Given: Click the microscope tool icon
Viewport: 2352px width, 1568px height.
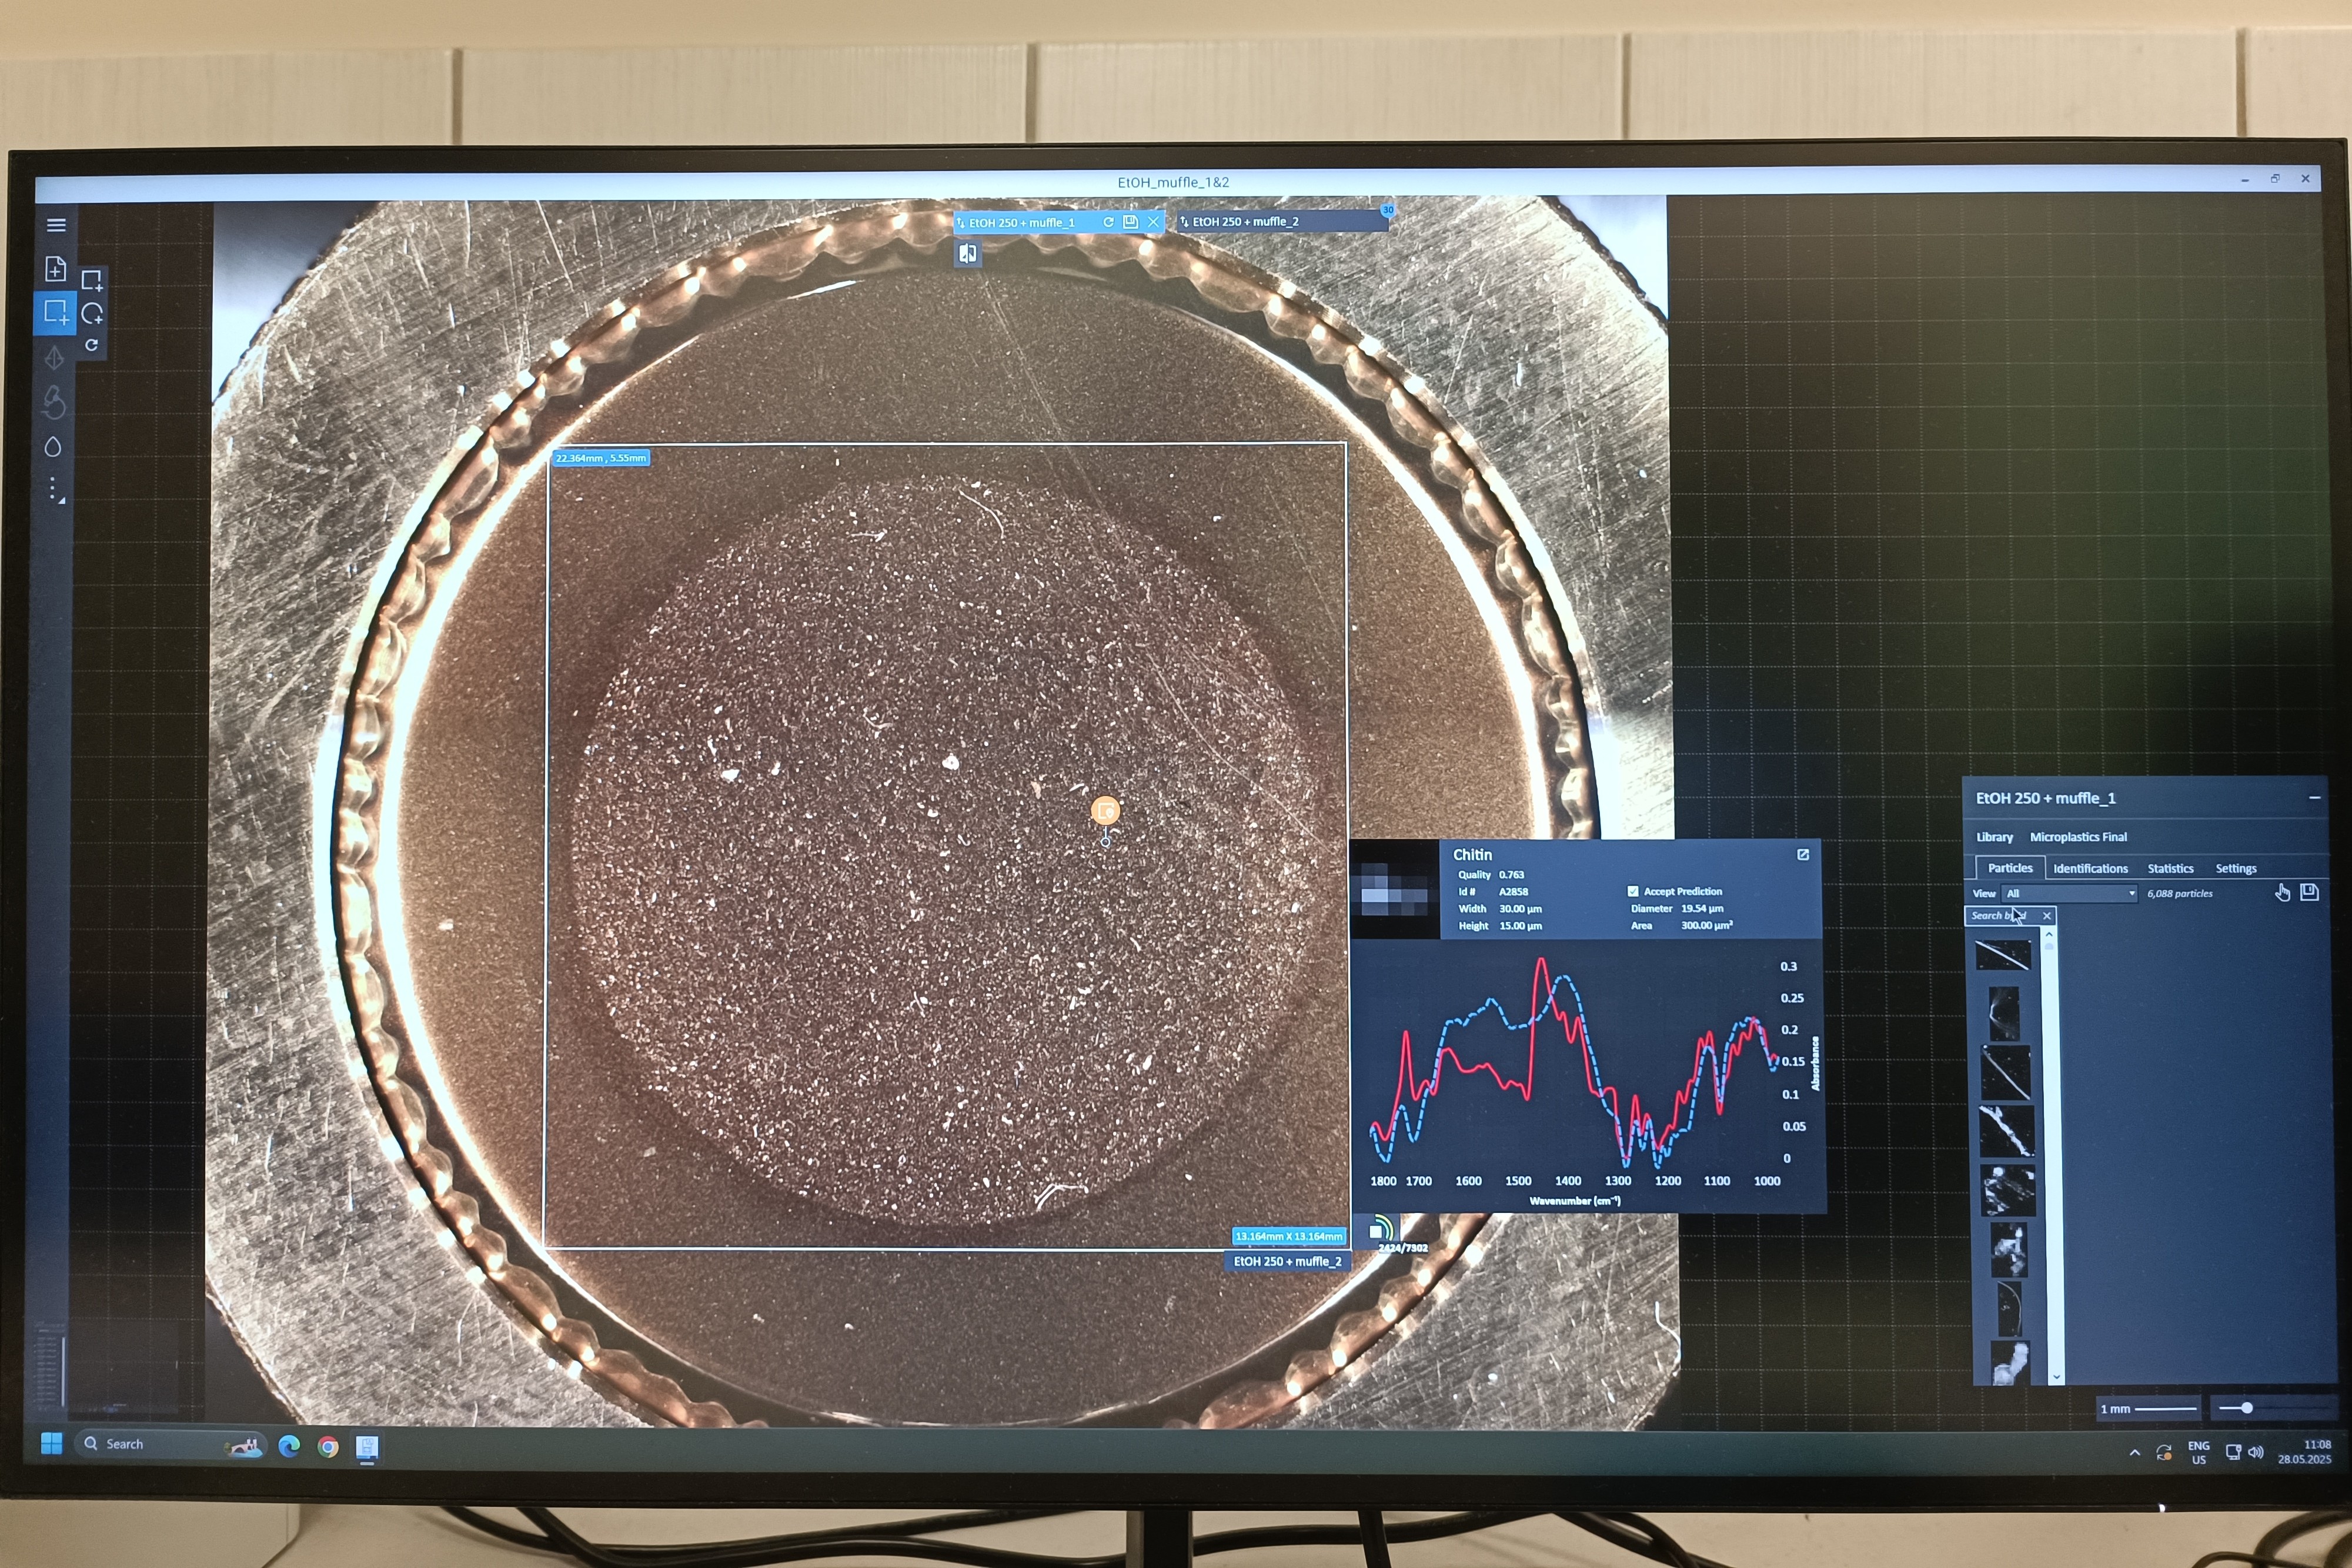Looking at the screenshot, I should click(54, 402).
